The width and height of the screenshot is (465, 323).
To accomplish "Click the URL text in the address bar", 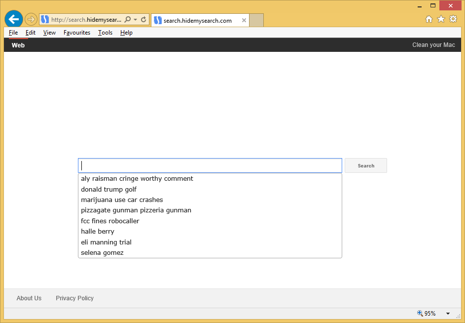I will tap(86, 20).
